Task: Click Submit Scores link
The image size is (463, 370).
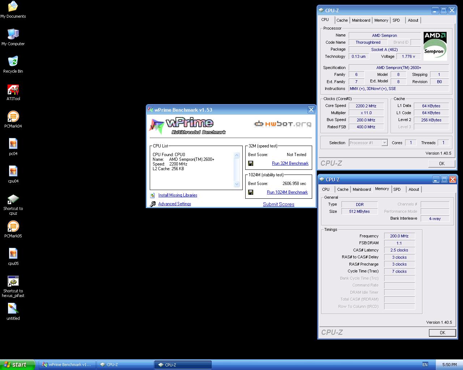Action: 279,204
